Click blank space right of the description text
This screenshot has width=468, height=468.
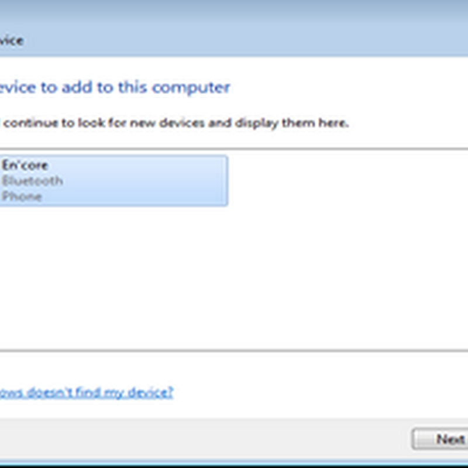point(409,123)
